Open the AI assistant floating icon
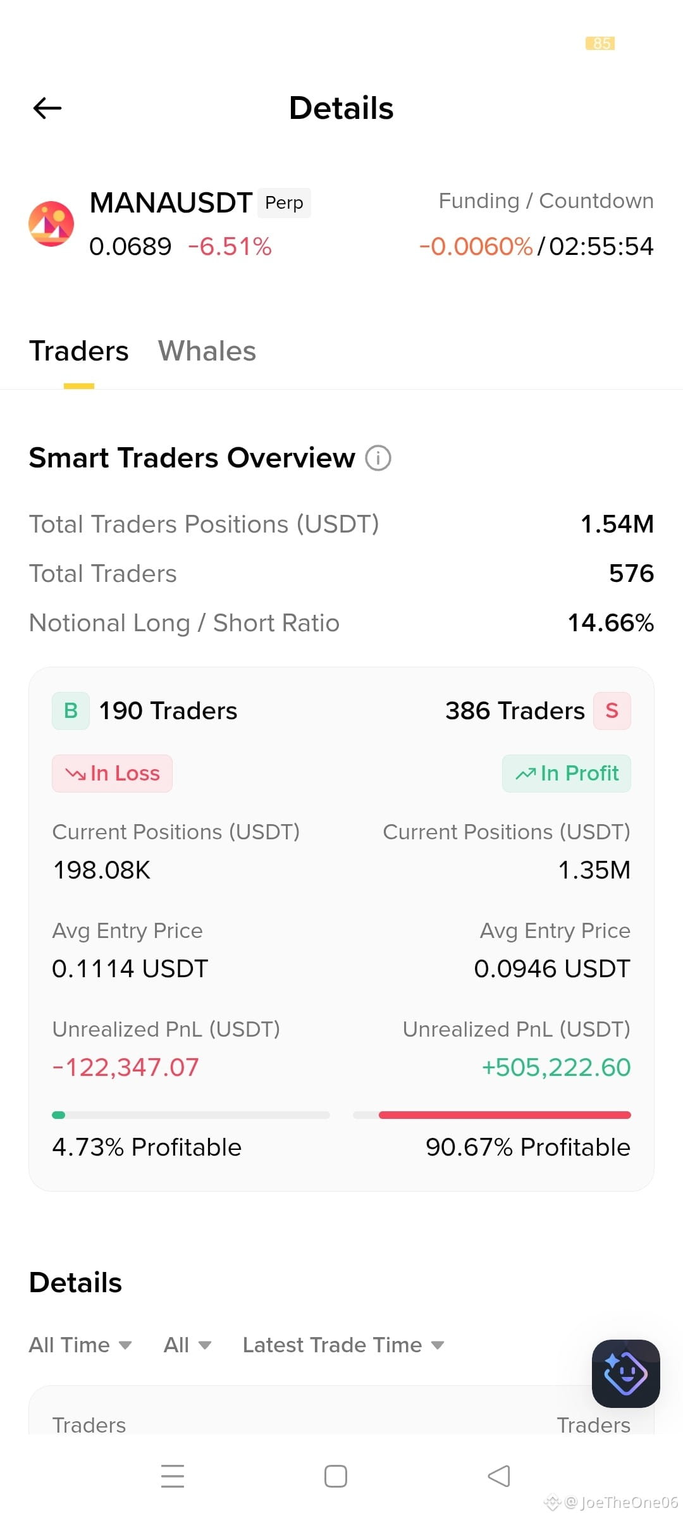The width and height of the screenshot is (683, 1518). [625, 1374]
